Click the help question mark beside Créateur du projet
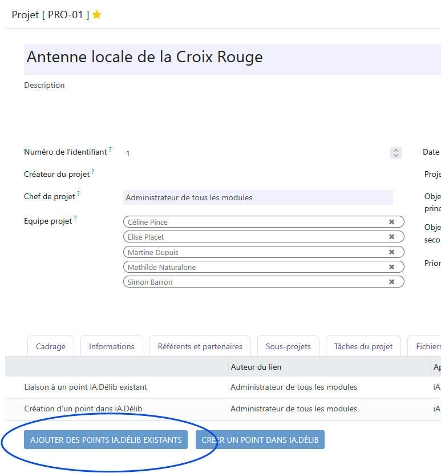Viewport: 441px width, 473px height. (x=93, y=172)
